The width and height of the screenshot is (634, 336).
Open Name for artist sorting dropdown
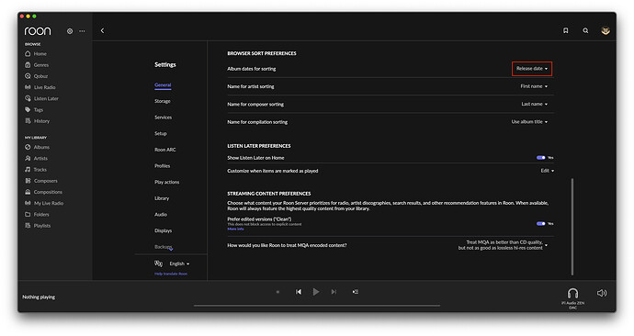[534, 86]
